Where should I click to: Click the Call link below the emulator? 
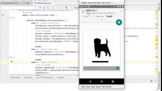click(x=103, y=87)
